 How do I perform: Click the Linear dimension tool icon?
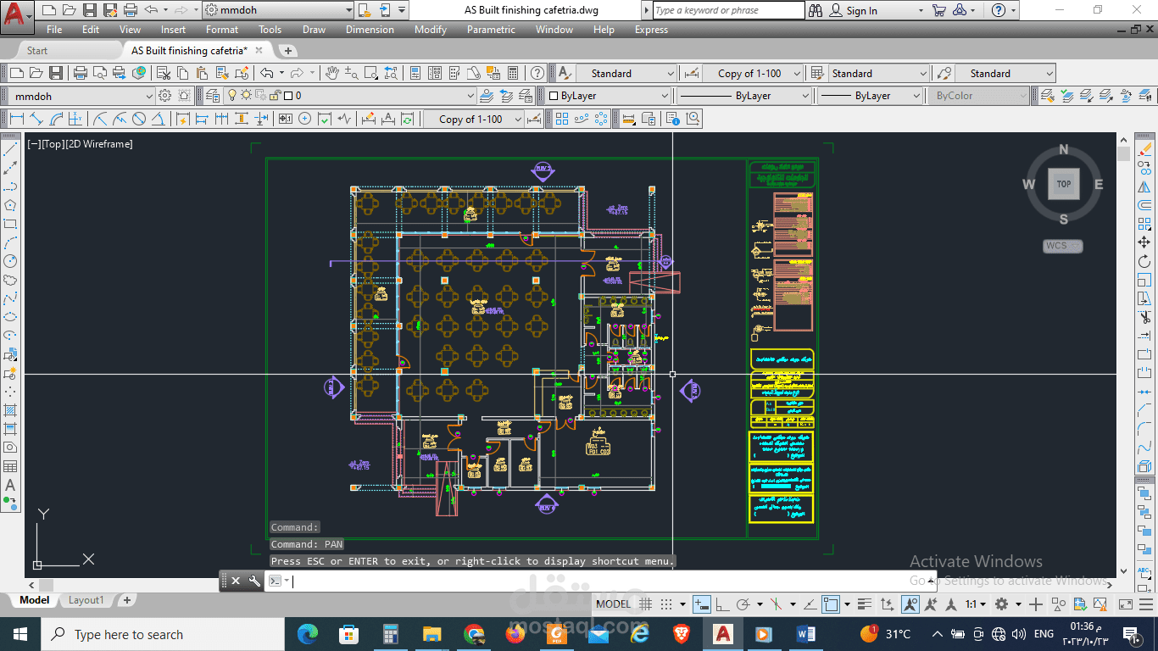tap(16, 119)
